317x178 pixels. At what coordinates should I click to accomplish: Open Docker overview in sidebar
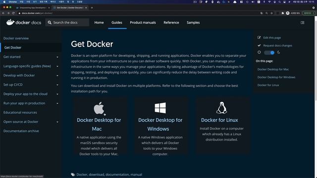[16, 38]
